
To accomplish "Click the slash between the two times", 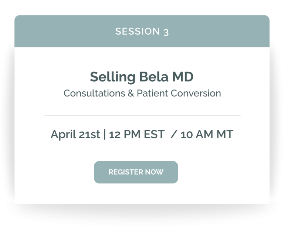I will (173, 134).
